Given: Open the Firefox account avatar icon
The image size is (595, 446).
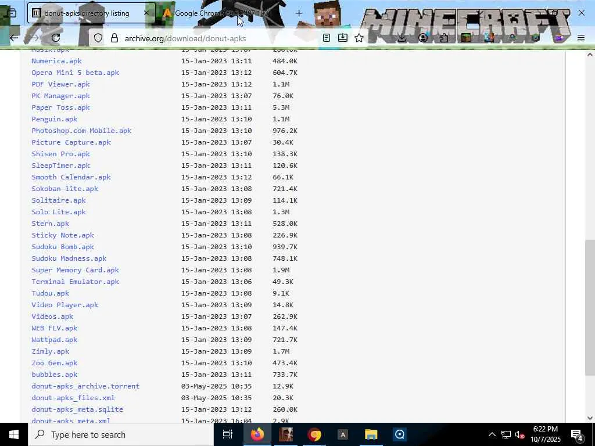Looking at the screenshot, I should 423,38.
